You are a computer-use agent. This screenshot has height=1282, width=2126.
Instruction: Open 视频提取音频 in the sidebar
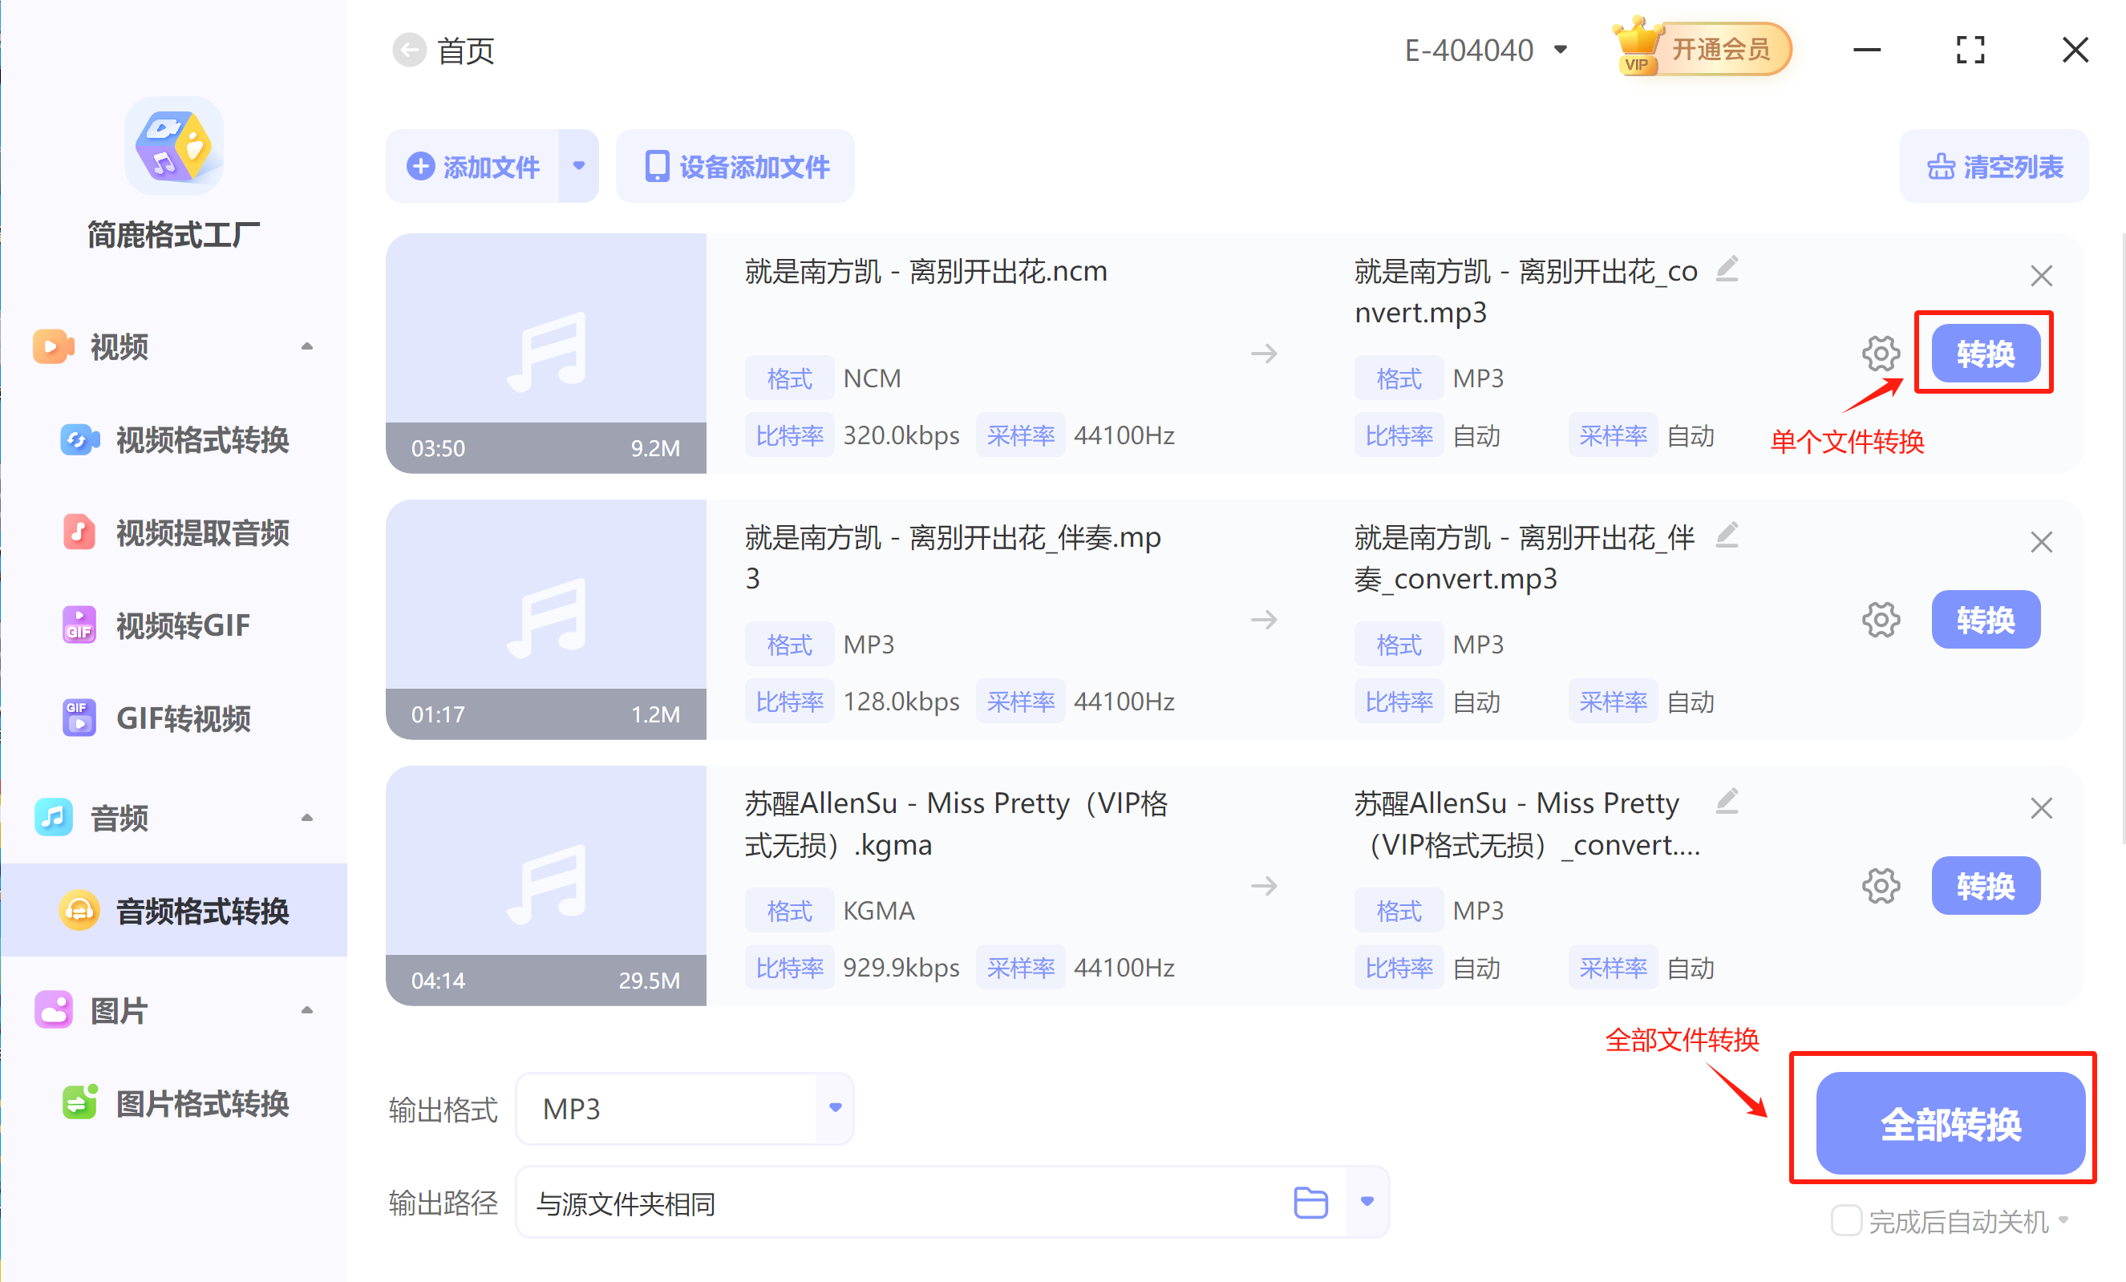pos(202,532)
